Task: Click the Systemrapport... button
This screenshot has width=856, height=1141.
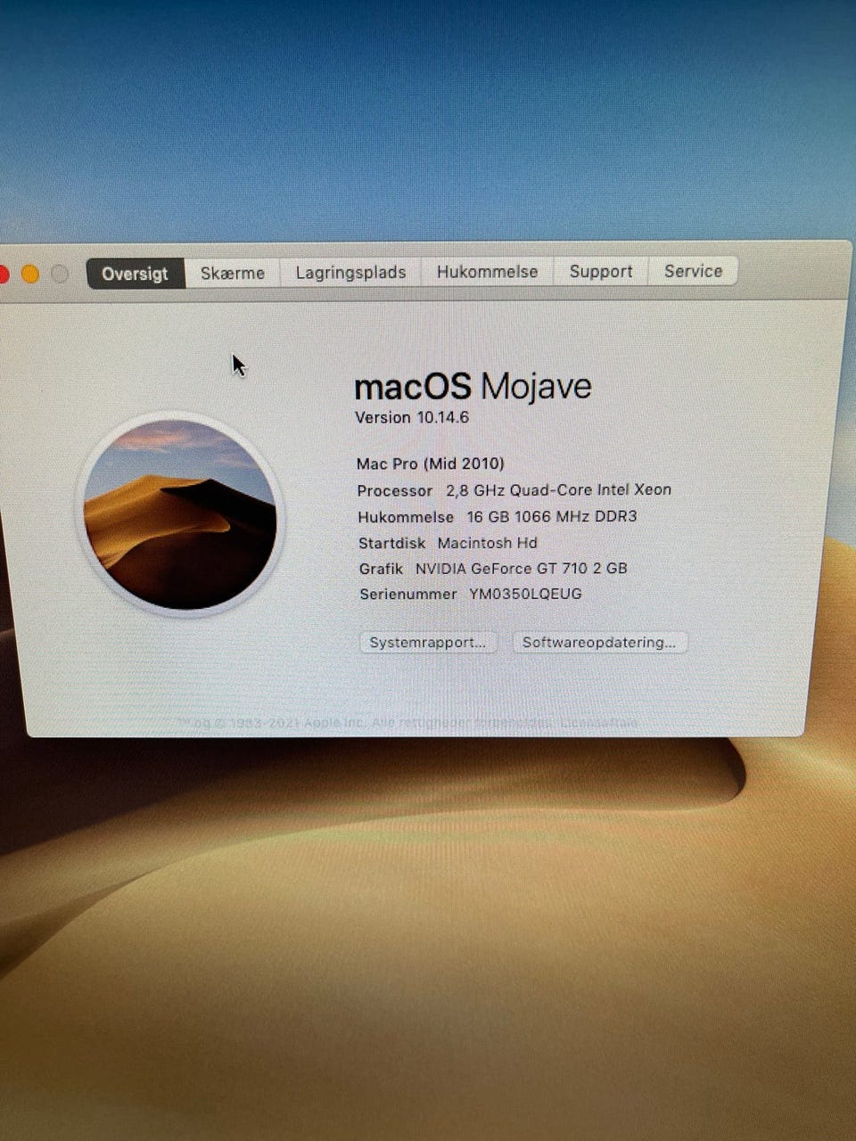Action: pyautogui.click(x=428, y=643)
